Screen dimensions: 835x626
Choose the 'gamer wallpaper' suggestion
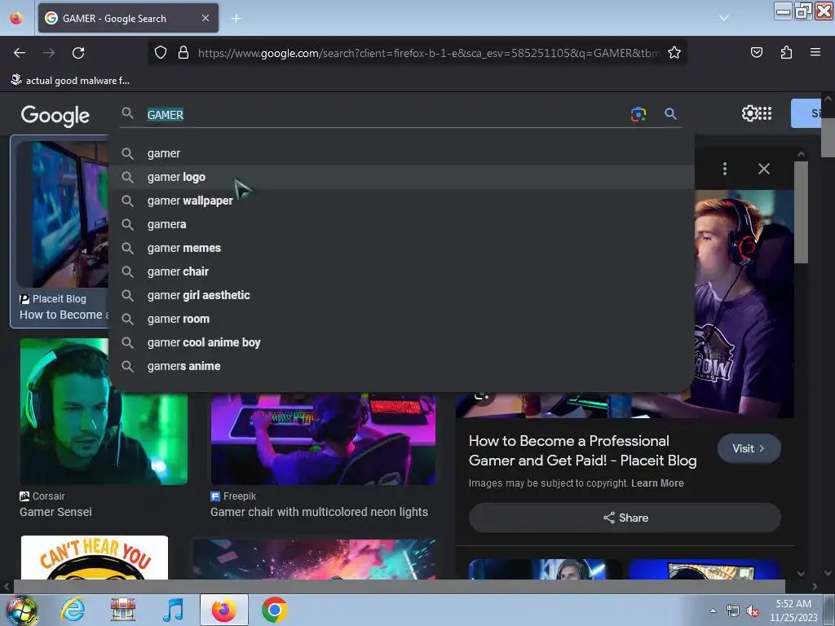click(x=401, y=201)
